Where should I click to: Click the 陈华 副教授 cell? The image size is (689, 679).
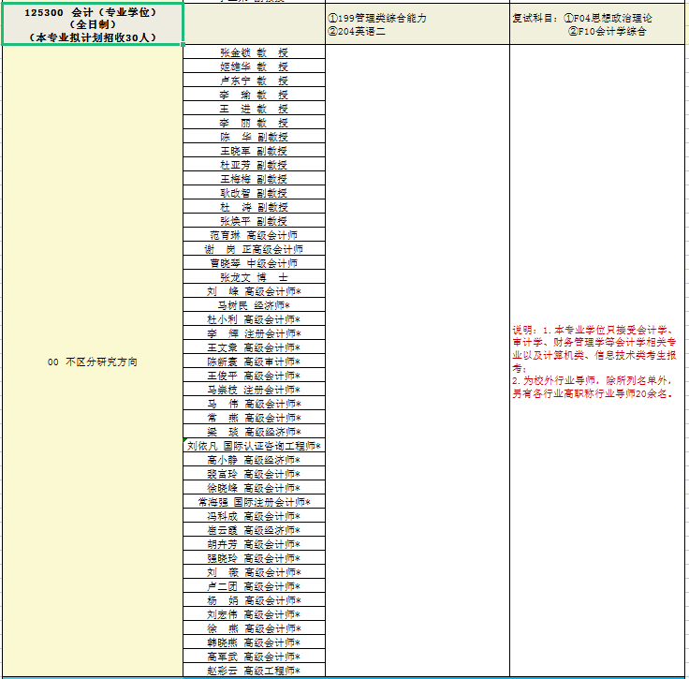254,137
